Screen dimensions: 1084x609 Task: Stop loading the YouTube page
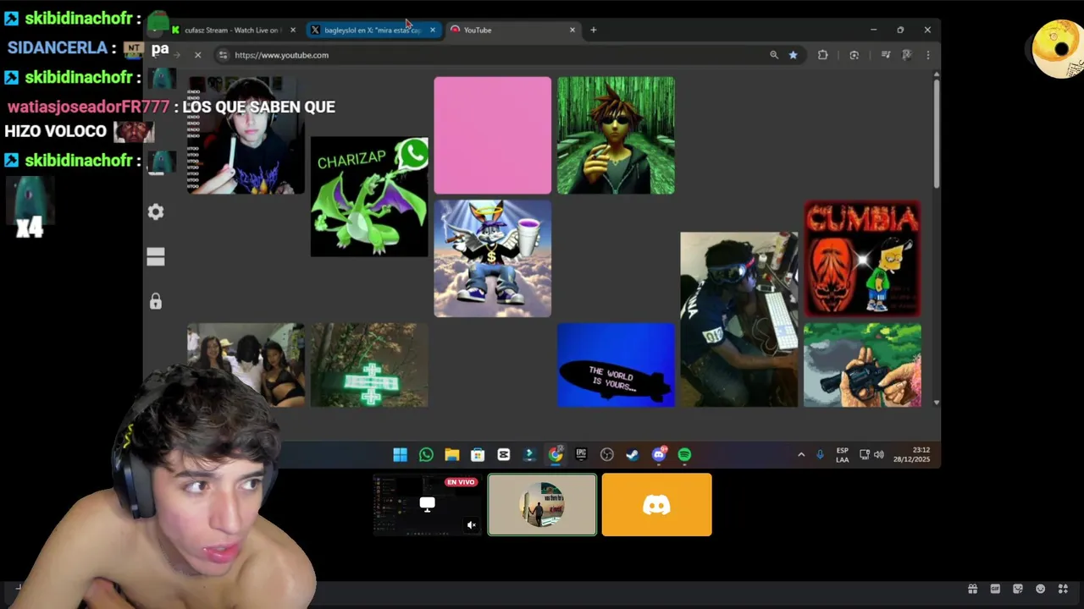tap(197, 55)
